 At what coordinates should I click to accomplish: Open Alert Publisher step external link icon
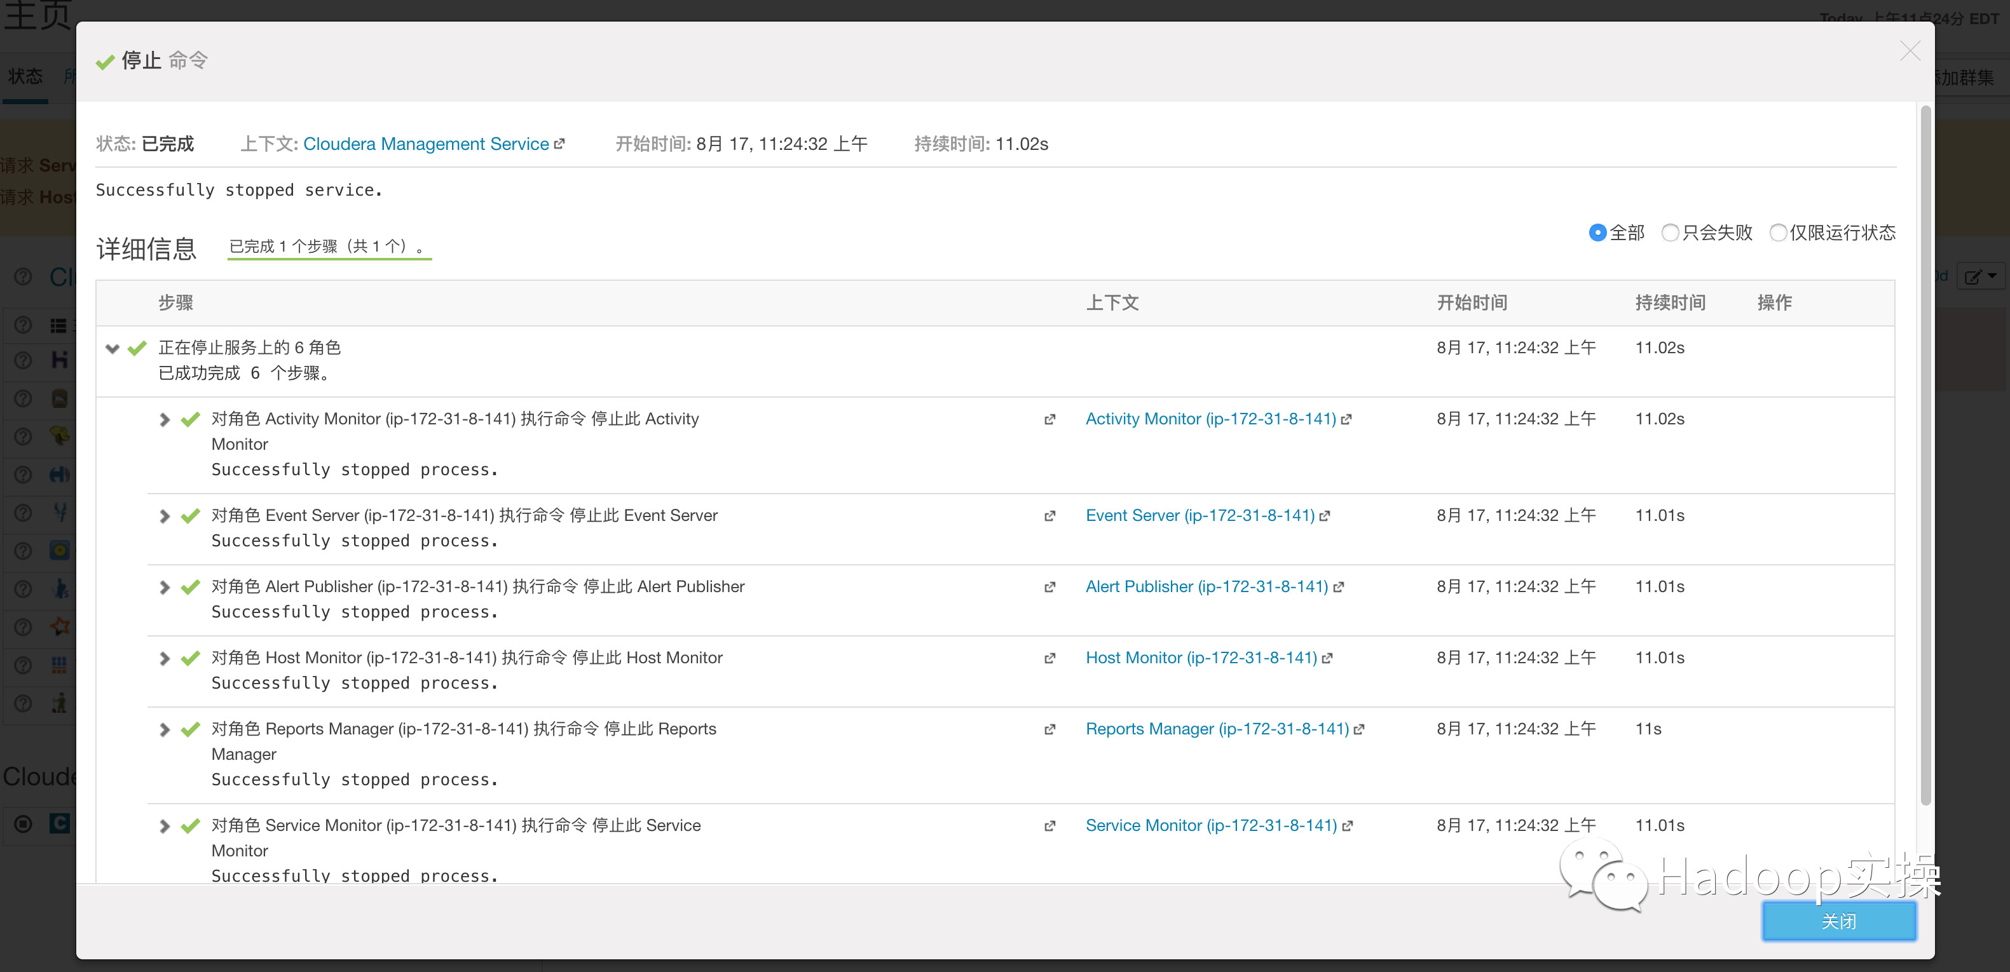(x=1049, y=588)
